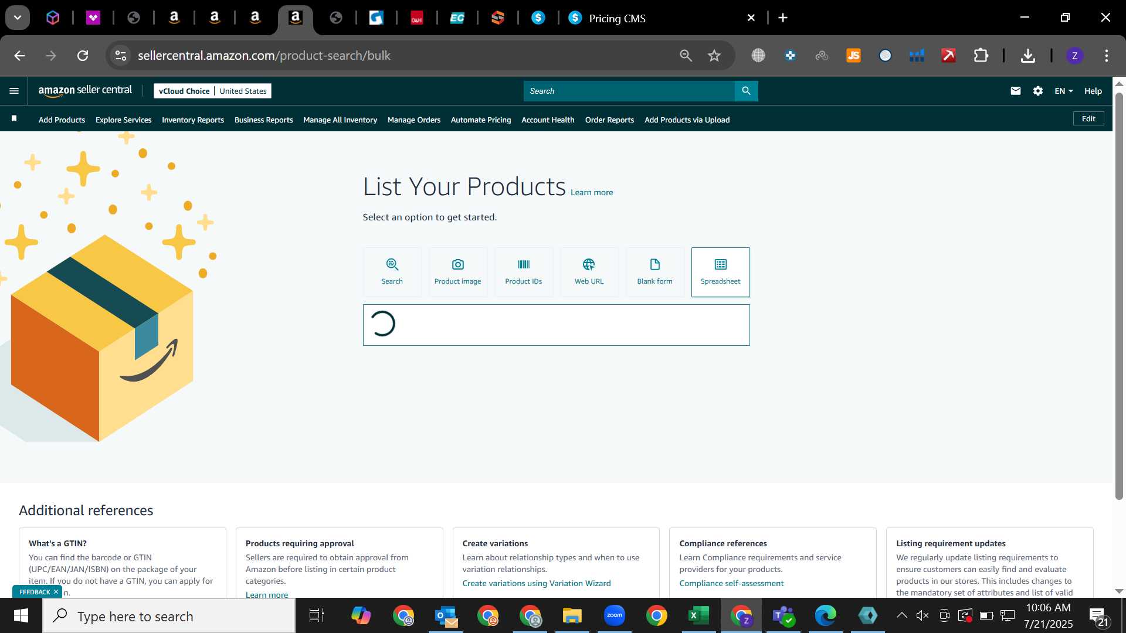The image size is (1126, 633).
Task: Open Compliance self-assessment link
Action: tap(731, 583)
